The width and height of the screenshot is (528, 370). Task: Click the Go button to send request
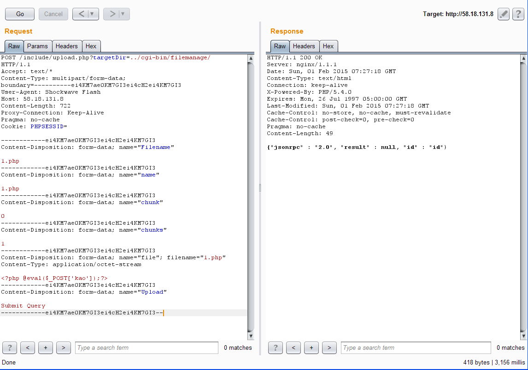click(x=20, y=14)
